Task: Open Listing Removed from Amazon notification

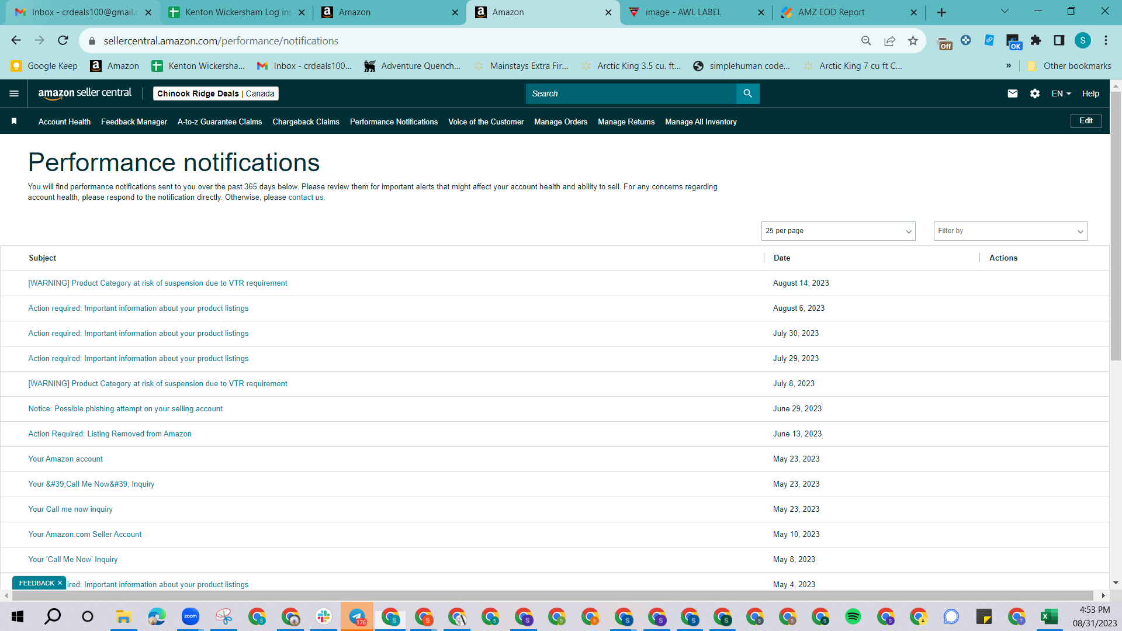Action: pos(110,434)
